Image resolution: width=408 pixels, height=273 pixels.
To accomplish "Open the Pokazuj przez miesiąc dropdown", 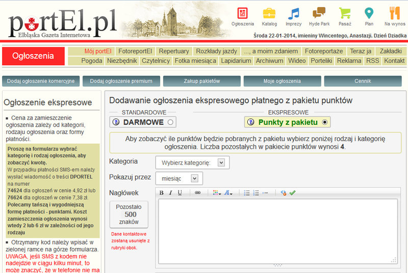I will pos(179,178).
